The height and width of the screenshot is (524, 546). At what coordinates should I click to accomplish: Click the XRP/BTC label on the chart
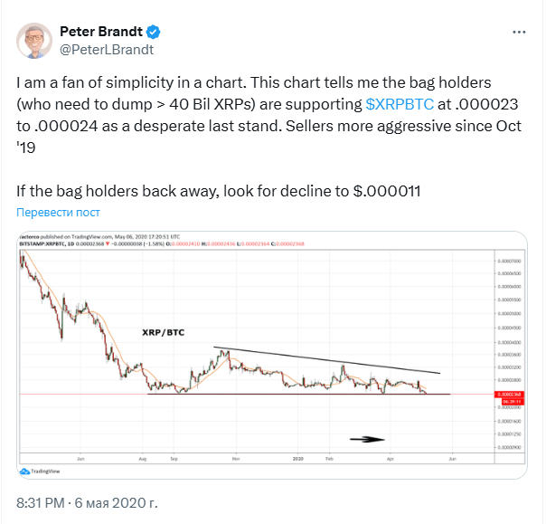[x=164, y=332]
